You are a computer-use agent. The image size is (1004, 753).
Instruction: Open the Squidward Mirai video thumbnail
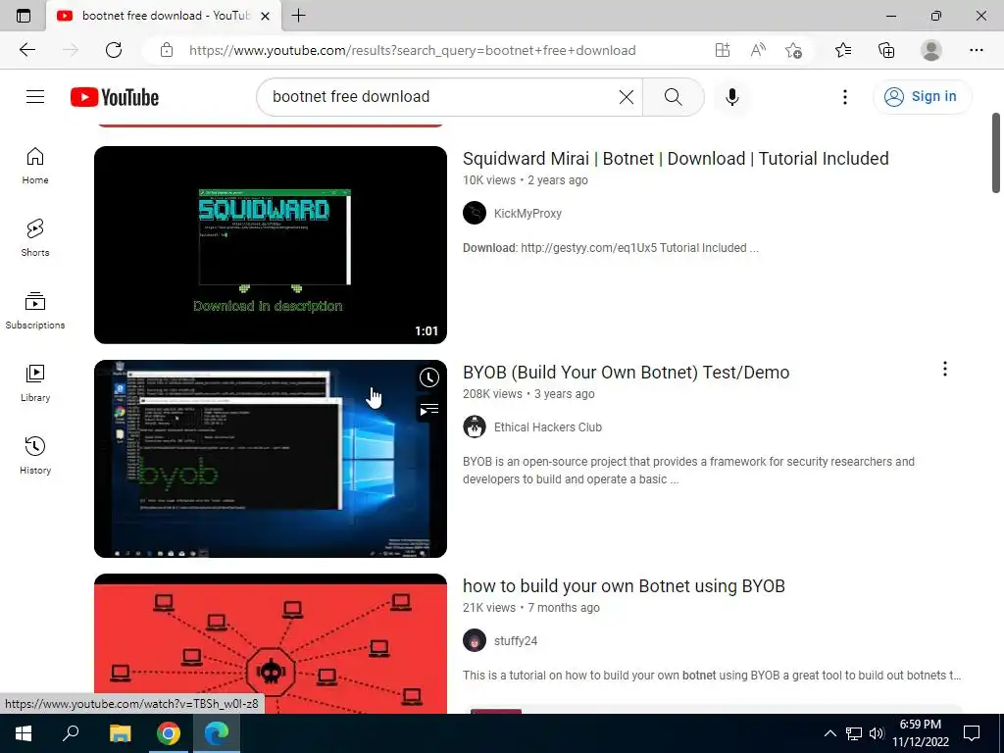(271, 244)
